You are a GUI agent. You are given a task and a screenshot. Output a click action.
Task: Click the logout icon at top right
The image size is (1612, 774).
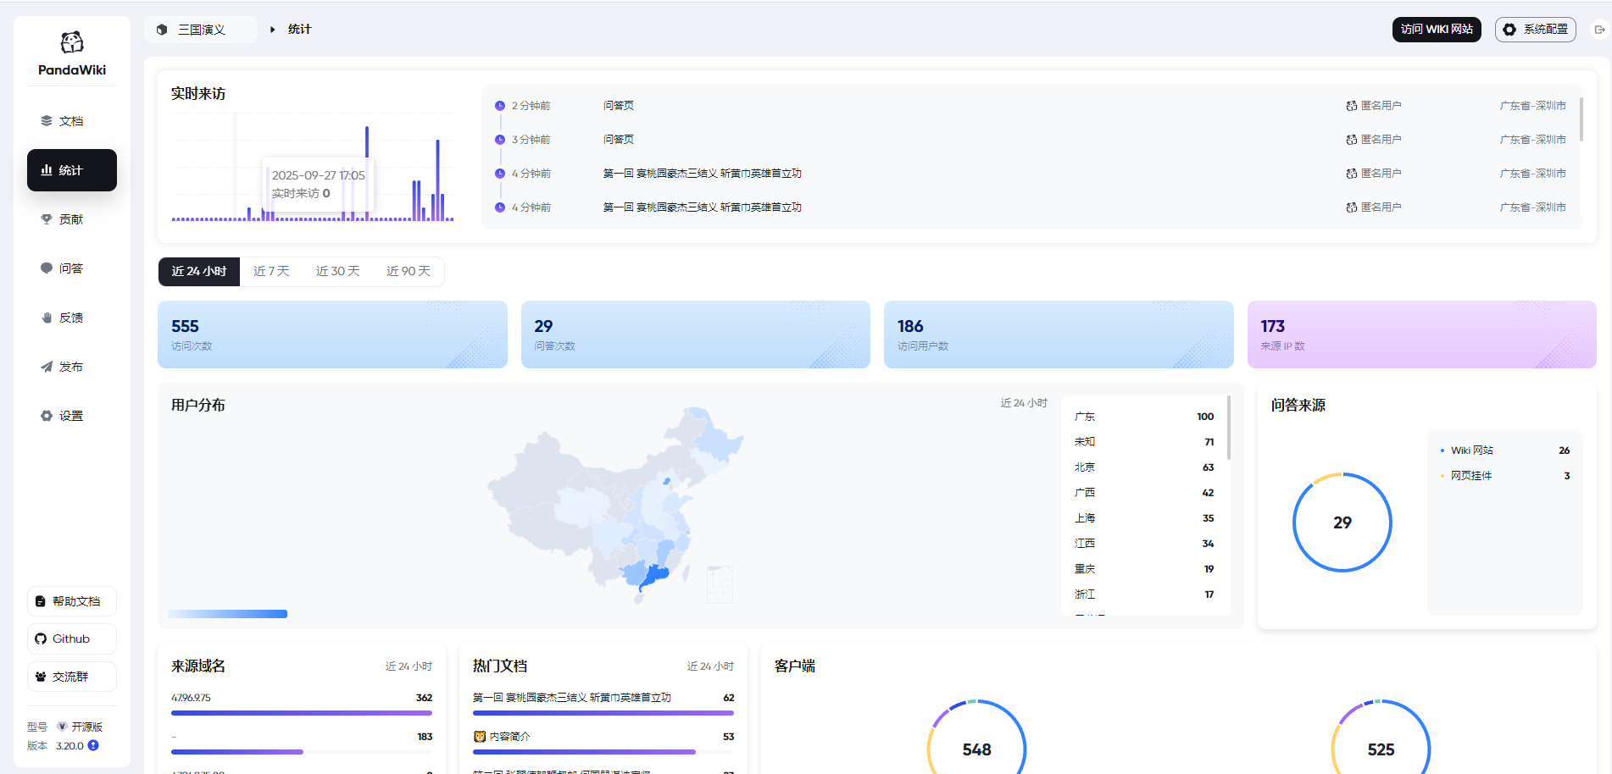pos(1599,30)
